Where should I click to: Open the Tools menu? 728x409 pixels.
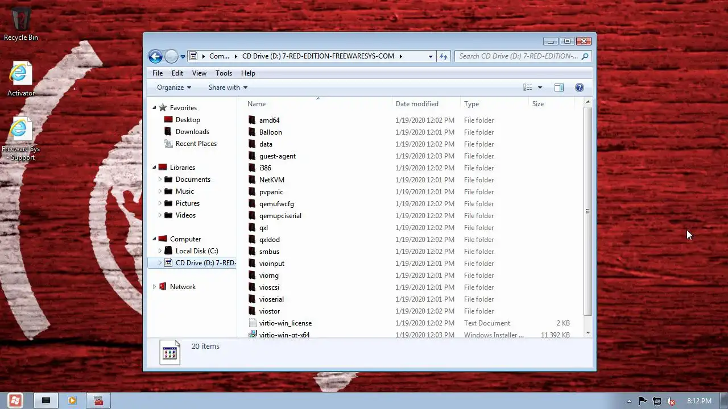click(224, 73)
